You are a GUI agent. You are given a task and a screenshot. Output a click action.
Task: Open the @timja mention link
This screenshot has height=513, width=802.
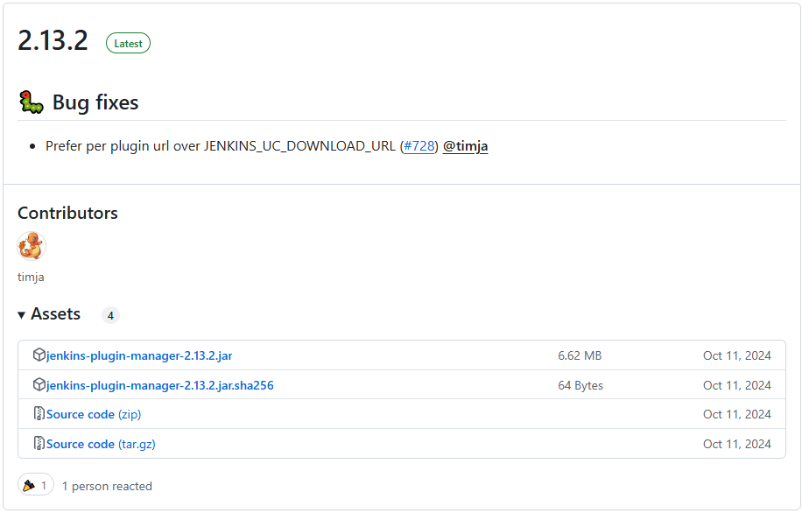tap(465, 146)
